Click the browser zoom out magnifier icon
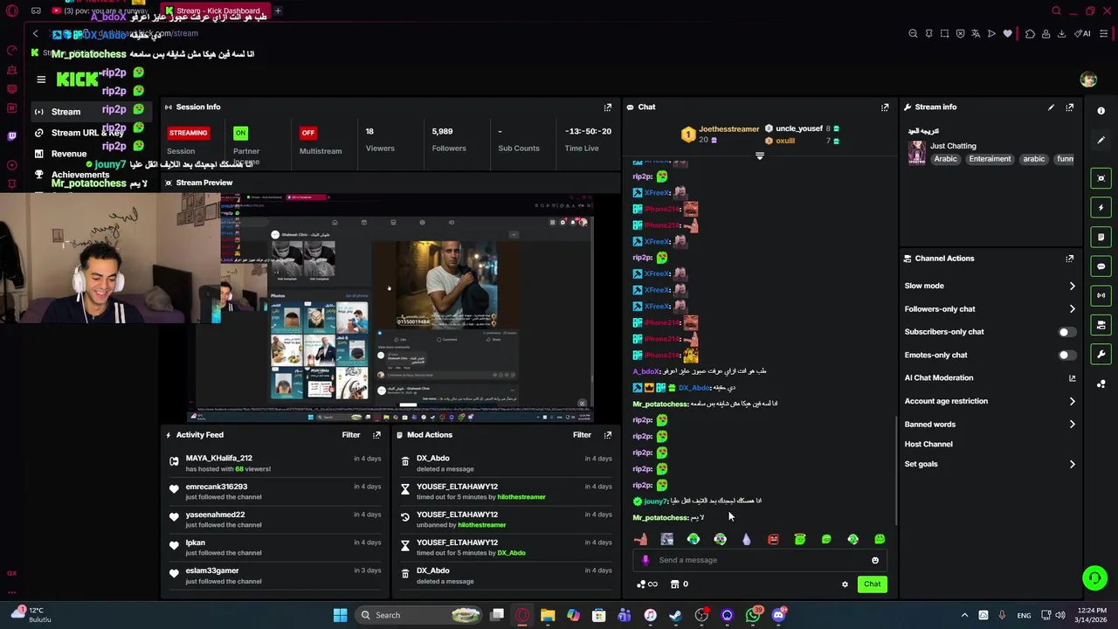This screenshot has height=629, width=1118. (913, 34)
